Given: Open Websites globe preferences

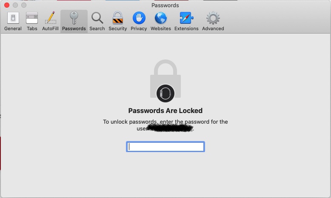Looking at the screenshot, I should coord(160,18).
